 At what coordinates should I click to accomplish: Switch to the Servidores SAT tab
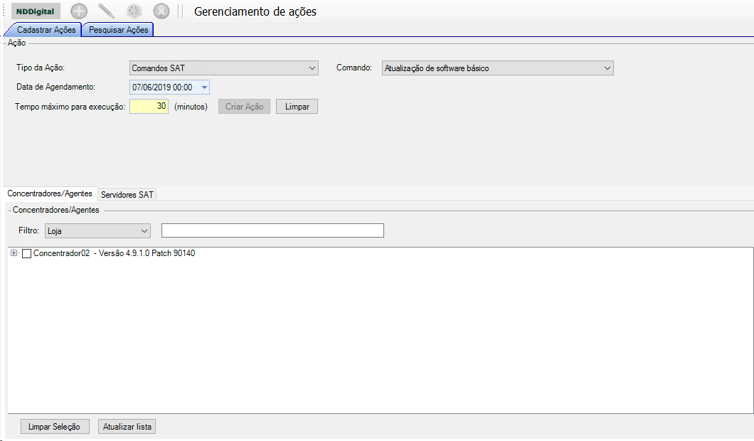point(127,194)
